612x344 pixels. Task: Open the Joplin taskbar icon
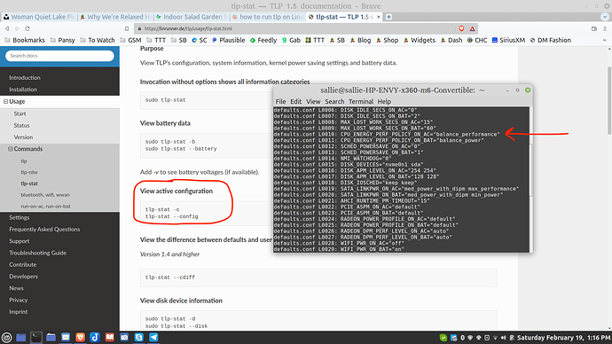click(95, 338)
